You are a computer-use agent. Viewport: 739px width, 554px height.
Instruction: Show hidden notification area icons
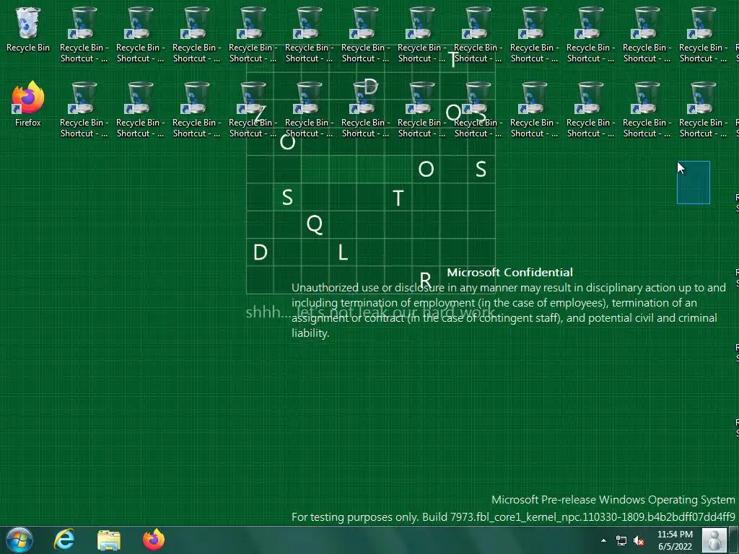(x=603, y=540)
